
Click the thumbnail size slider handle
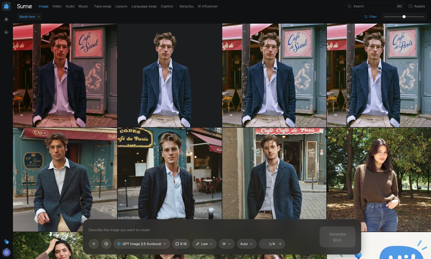click(x=404, y=16)
